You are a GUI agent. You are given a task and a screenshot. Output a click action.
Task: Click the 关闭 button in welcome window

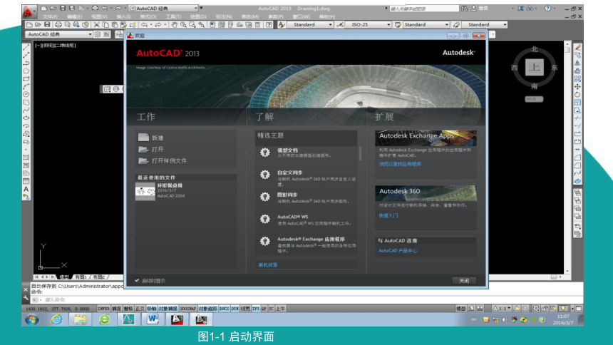coord(463,280)
